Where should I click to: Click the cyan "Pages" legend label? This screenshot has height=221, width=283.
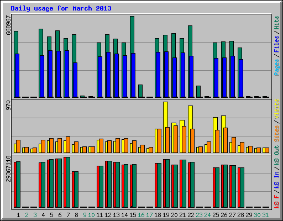click(x=276, y=67)
